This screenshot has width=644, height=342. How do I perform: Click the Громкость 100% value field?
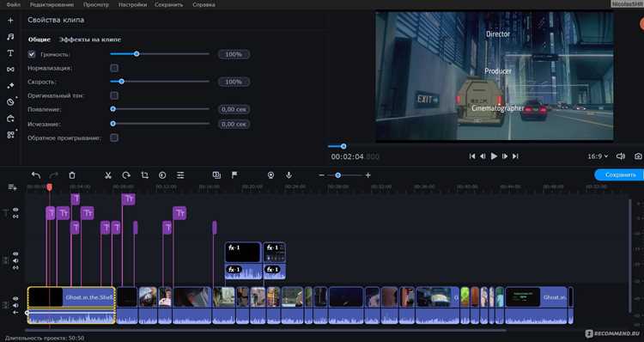[234, 54]
